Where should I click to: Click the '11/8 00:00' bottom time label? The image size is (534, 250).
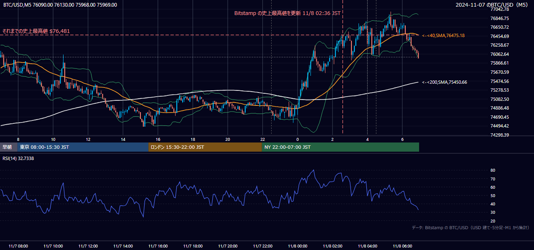(298, 246)
